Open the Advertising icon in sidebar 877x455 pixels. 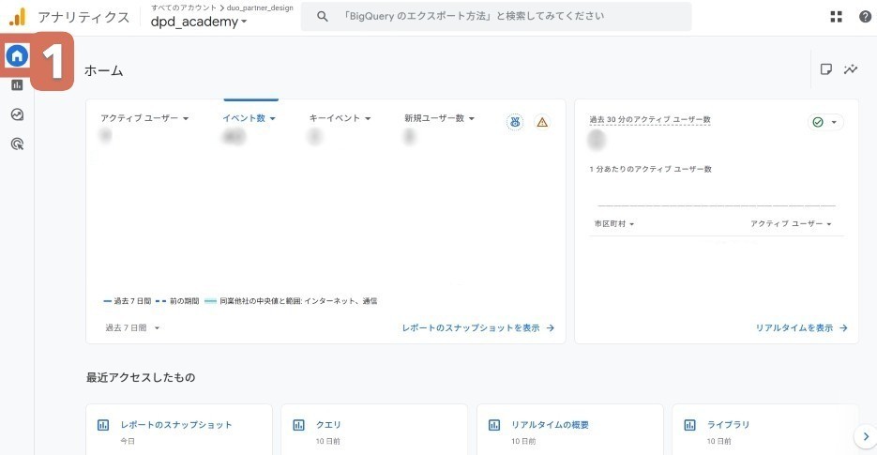coord(17,144)
